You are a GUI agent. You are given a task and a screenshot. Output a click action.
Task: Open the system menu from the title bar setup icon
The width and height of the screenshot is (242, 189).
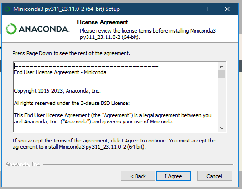pos(7,9)
